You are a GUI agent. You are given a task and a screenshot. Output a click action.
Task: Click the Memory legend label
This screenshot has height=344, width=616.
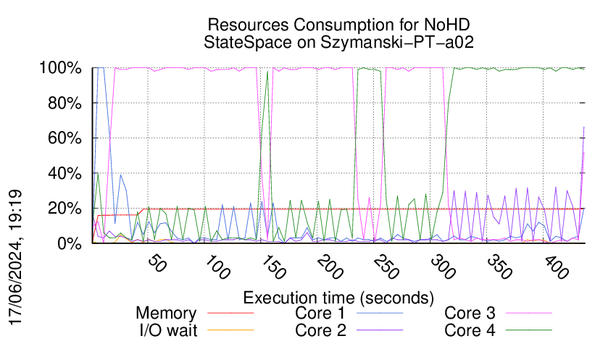point(166,314)
